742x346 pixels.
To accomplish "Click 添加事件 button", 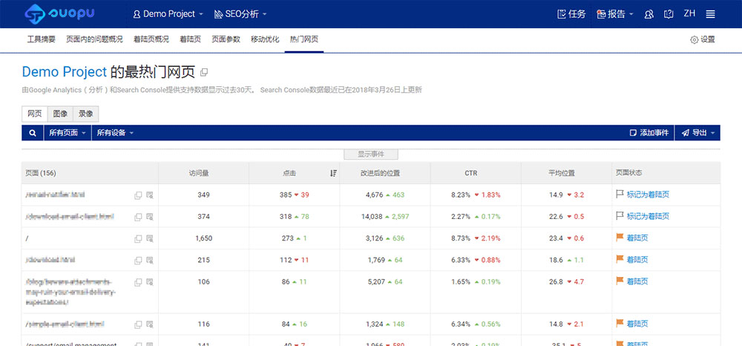I will [x=649, y=133].
